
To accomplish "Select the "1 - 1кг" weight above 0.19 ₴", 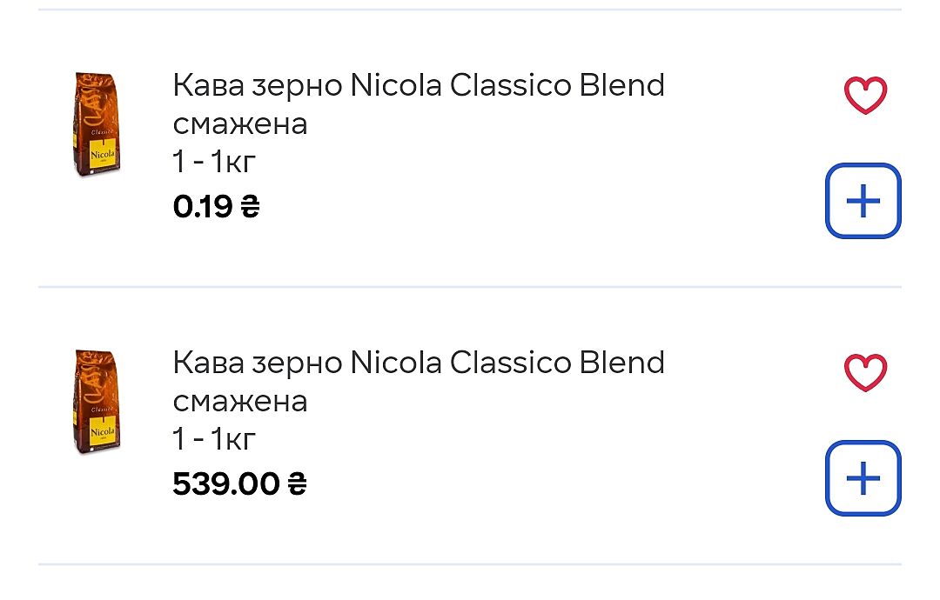I will pyautogui.click(x=214, y=162).
